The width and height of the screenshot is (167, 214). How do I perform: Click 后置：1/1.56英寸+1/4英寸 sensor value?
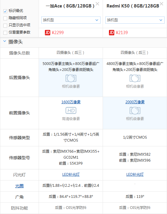[x=71, y=137]
